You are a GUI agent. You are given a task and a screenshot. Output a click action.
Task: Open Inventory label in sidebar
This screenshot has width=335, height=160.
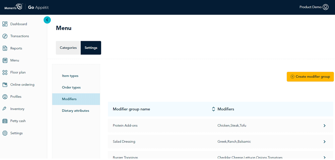tap(17, 109)
